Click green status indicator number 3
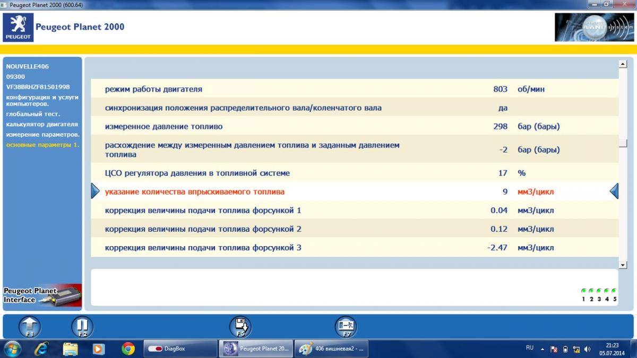Image resolution: width=637 pixels, height=358 pixels. tap(599, 291)
